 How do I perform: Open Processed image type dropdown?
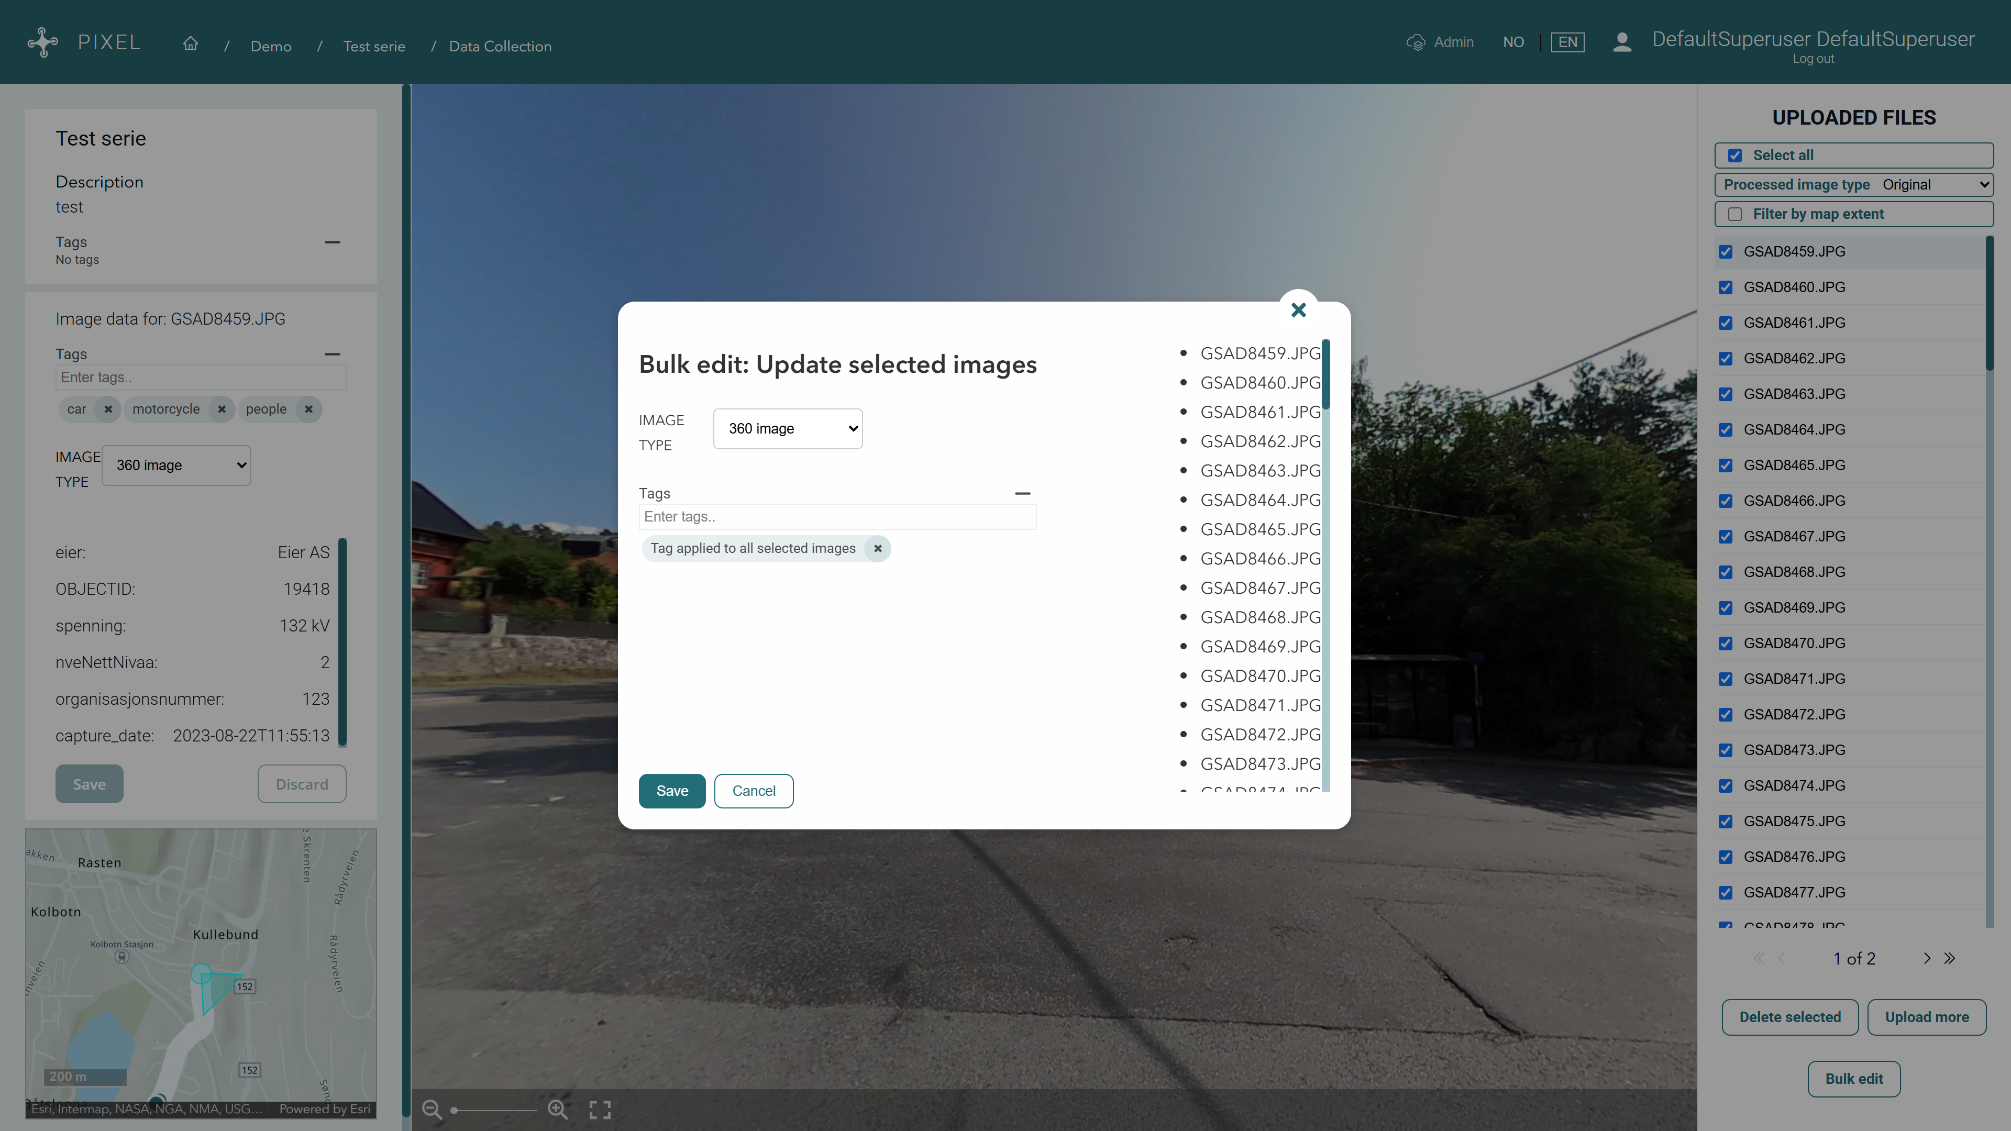click(1935, 185)
